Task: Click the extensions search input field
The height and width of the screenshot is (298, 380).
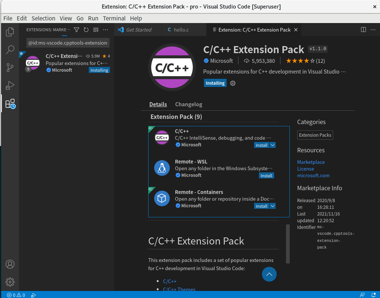Action: pyautogui.click(x=68, y=43)
